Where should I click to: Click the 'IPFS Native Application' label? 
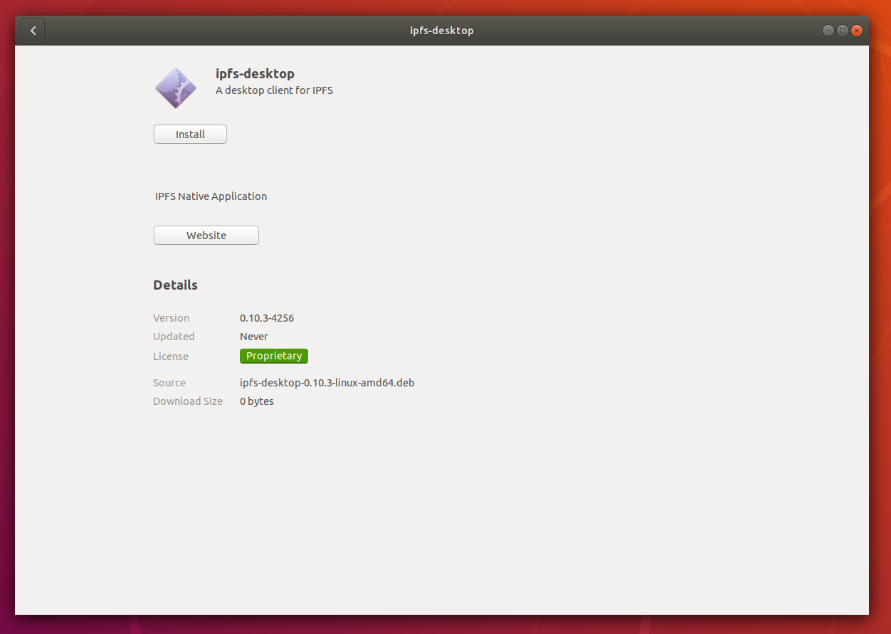point(211,196)
